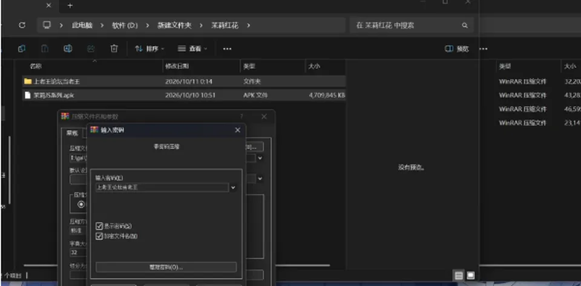Close the current Explorer tab

(48, 5)
